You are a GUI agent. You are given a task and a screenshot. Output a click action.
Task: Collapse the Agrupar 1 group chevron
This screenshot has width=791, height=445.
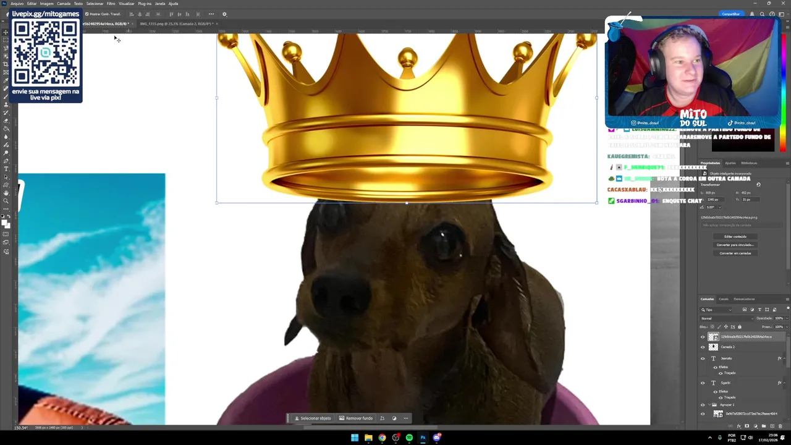[709, 405]
